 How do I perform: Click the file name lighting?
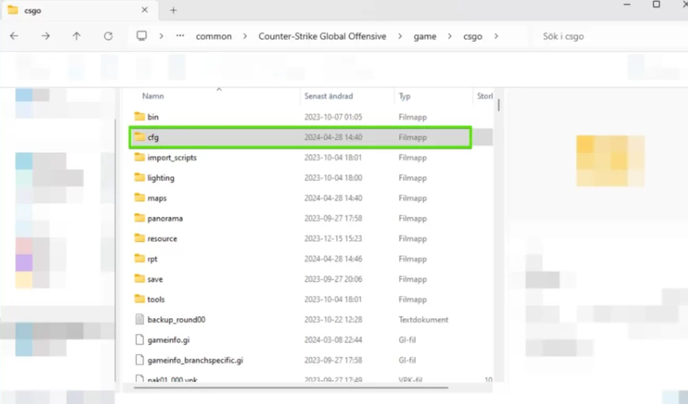pos(161,178)
